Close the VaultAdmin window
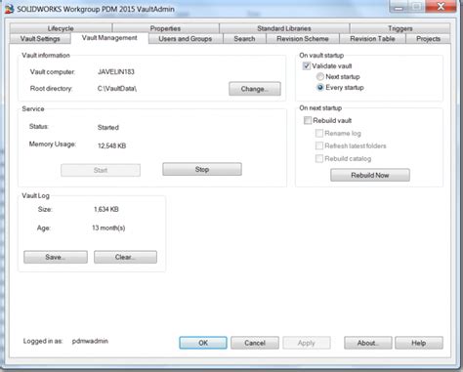Viewport: 463px width, 372px height. click(441, 6)
